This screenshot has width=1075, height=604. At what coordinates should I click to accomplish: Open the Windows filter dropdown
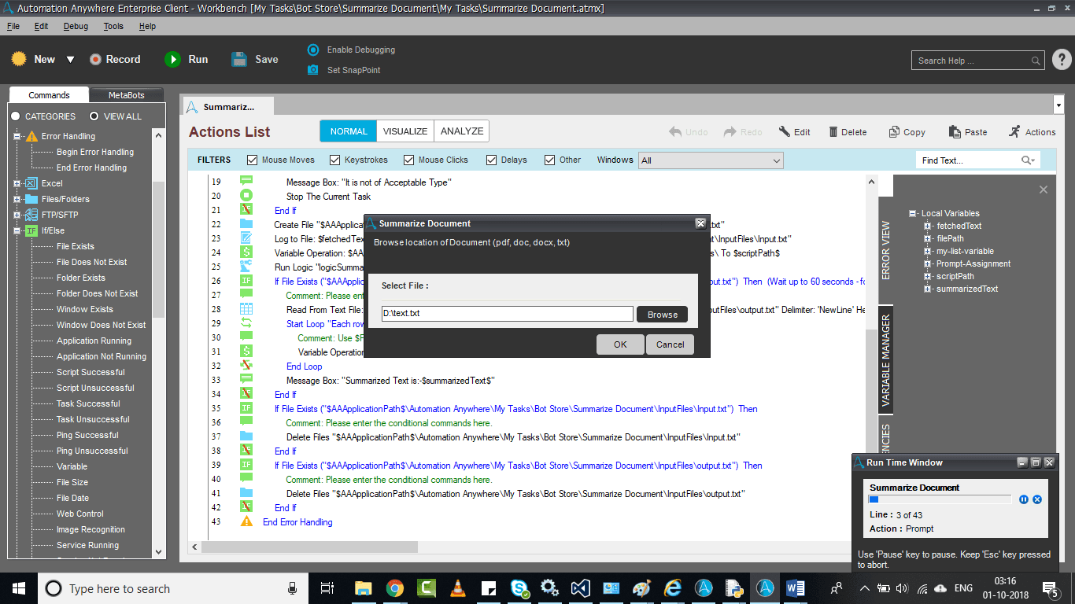tap(711, 160)
